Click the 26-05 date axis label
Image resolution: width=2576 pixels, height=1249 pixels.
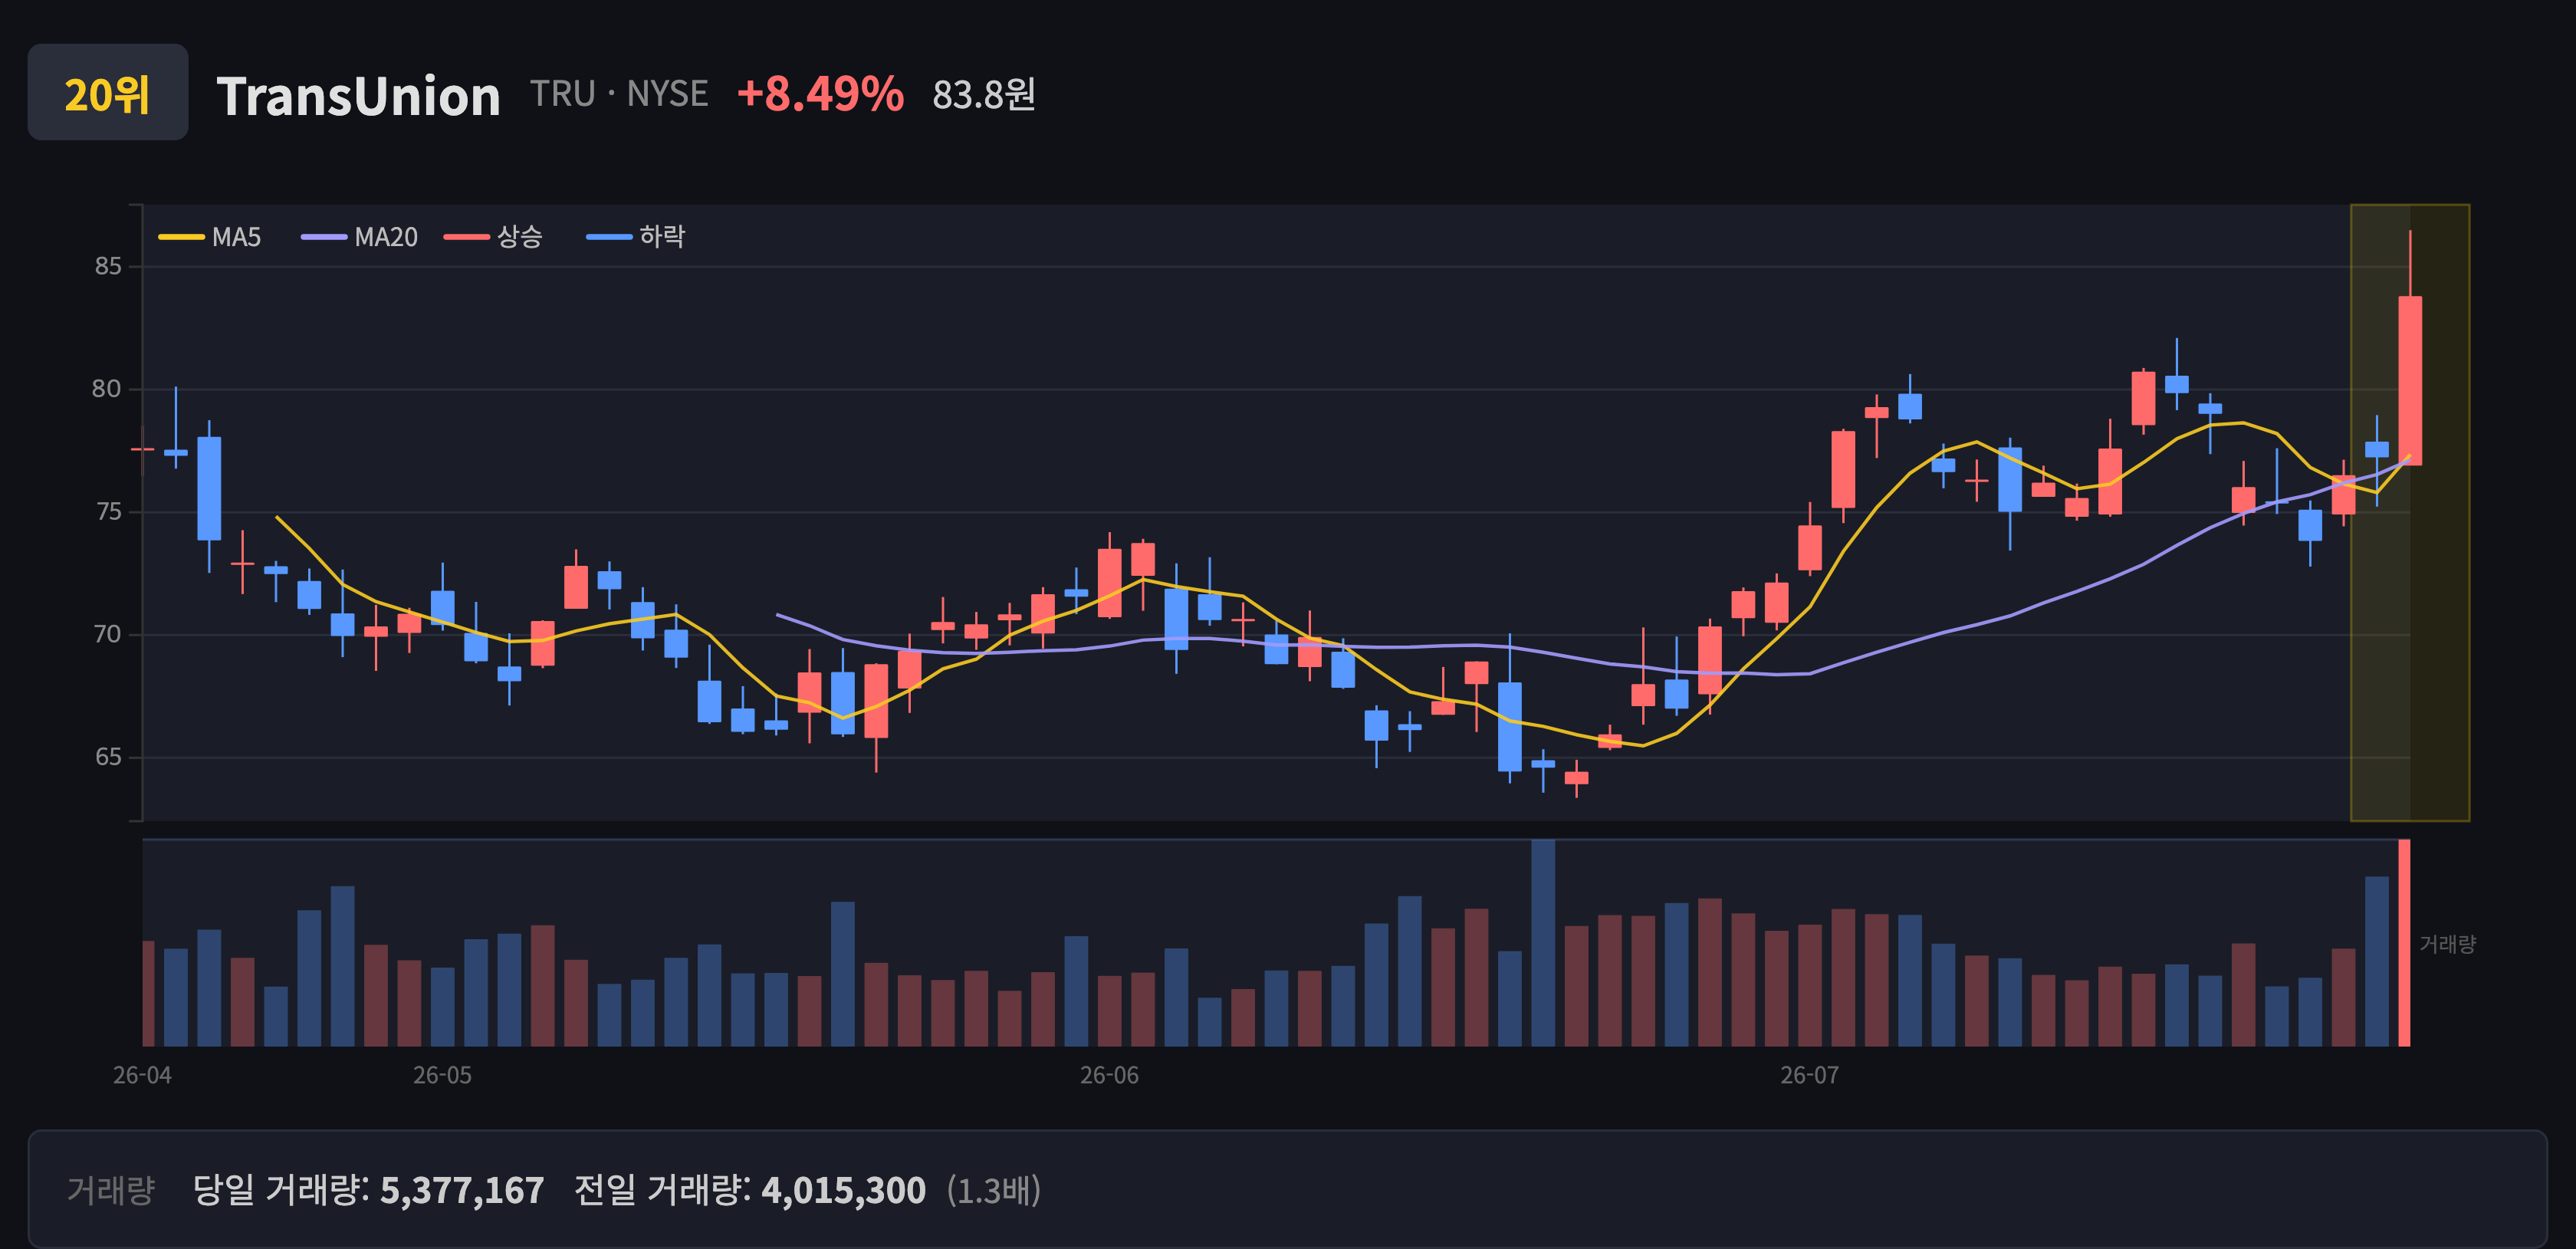coord(442,1075)
